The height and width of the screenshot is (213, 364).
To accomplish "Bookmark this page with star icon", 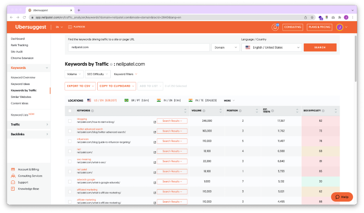I will (x=312, y=17).
